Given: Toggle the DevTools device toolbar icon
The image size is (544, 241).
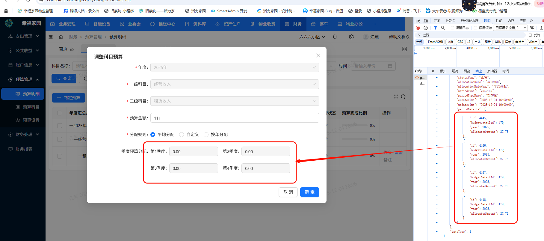Looking at the screenshot, I should (x=426, y=21).
